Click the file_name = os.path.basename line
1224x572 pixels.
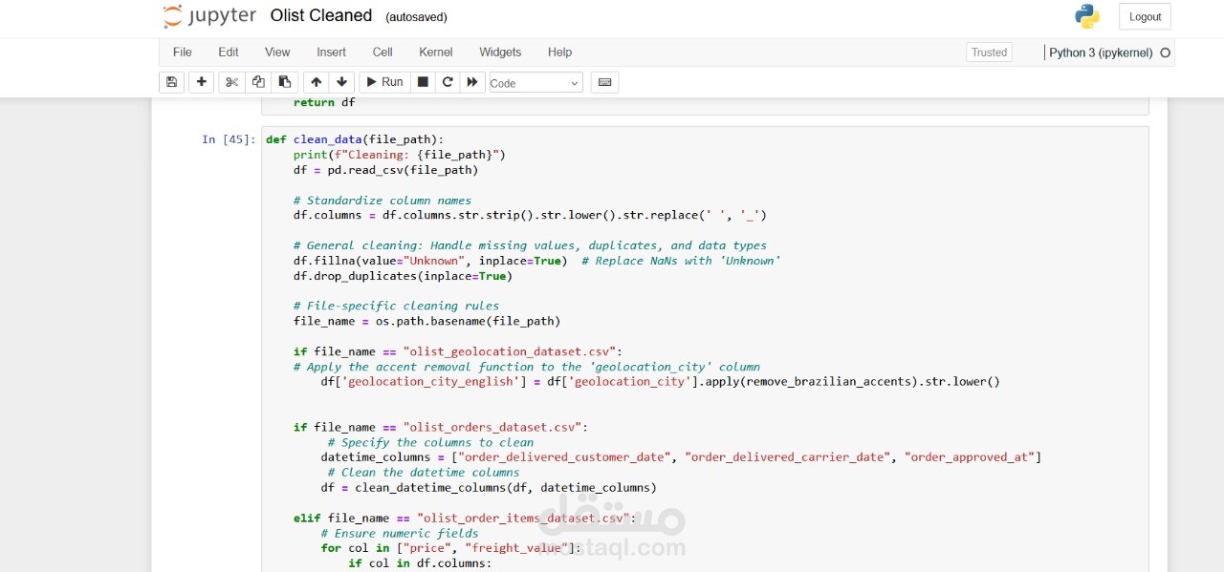pyautogui.click(x=426, y=321)
